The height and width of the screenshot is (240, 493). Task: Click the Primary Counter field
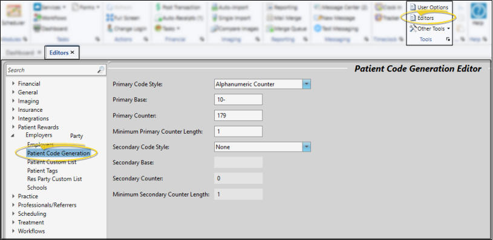238,115
